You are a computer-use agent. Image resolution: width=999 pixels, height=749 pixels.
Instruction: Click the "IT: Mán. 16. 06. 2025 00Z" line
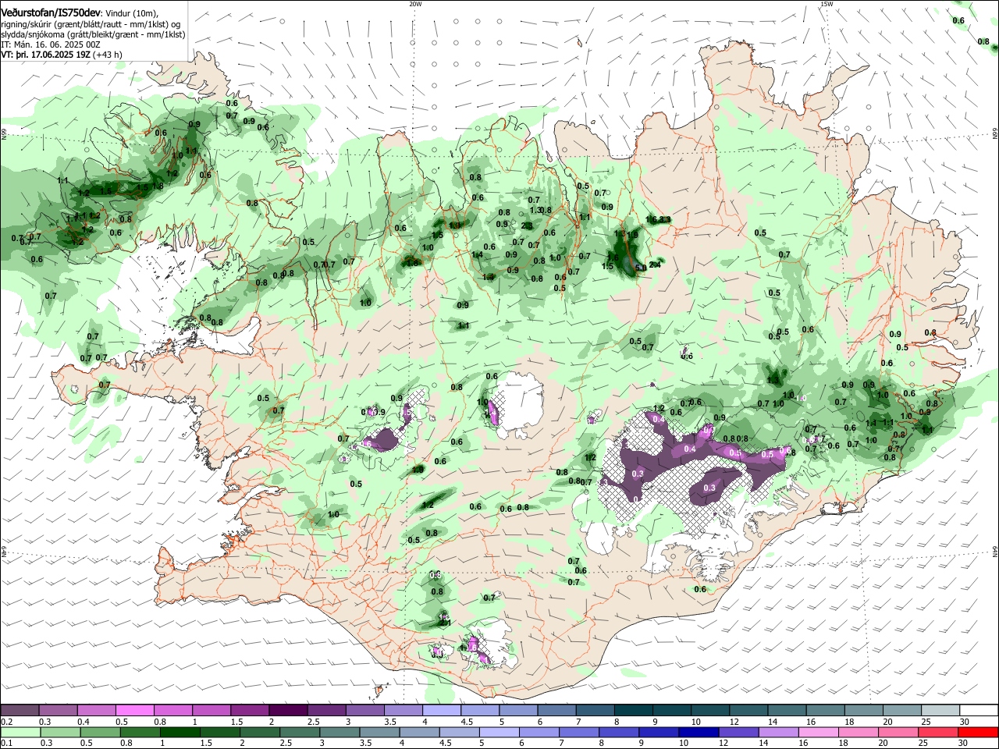[x=51, y=45]
